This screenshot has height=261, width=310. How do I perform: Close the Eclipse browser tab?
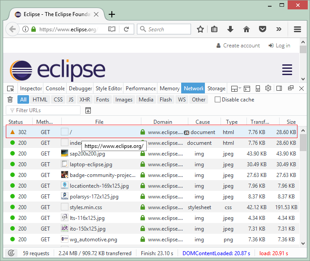tap(96, 14)
